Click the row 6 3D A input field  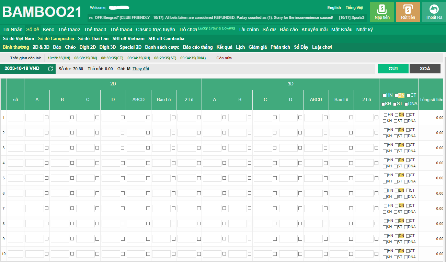pyautogui.click(x=212, y=193)
